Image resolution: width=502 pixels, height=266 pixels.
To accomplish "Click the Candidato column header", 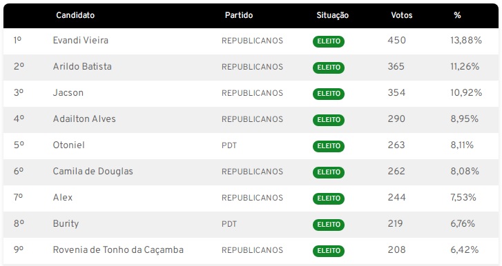I will [75, 15].
